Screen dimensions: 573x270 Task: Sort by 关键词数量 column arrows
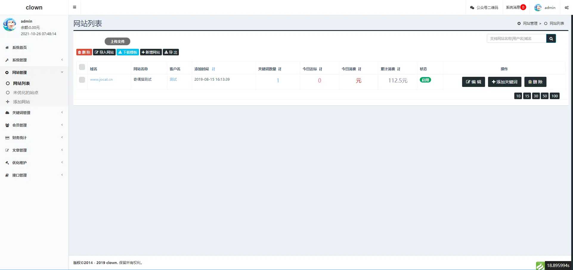coord(280,69)
